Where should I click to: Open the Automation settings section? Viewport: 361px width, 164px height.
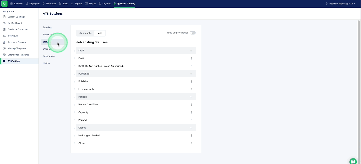coord(49,35)
